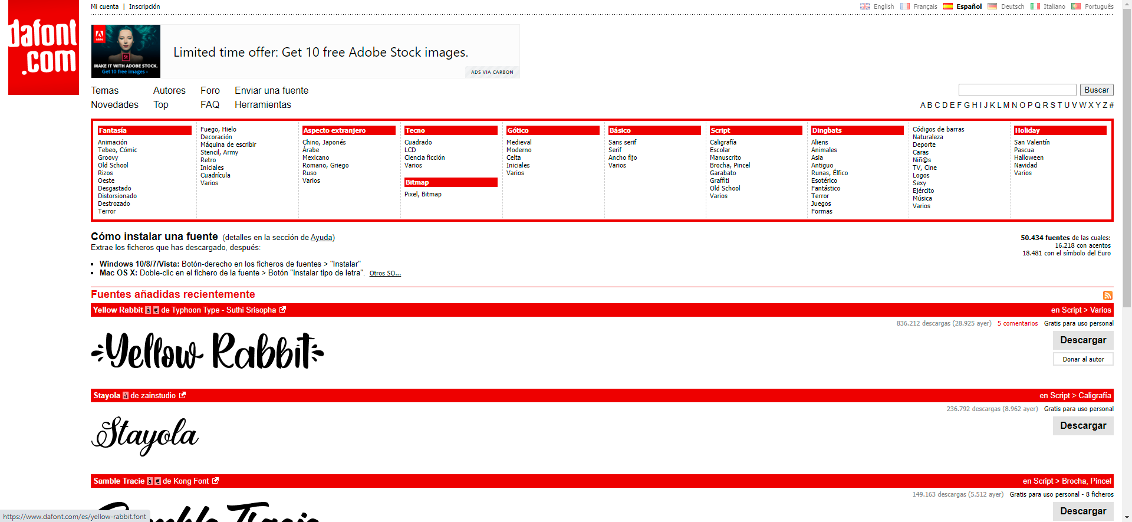Open the Ayuda help link
Image resolution: width=1132 pixels, height=522 pixels.
[x=321, y=238]
